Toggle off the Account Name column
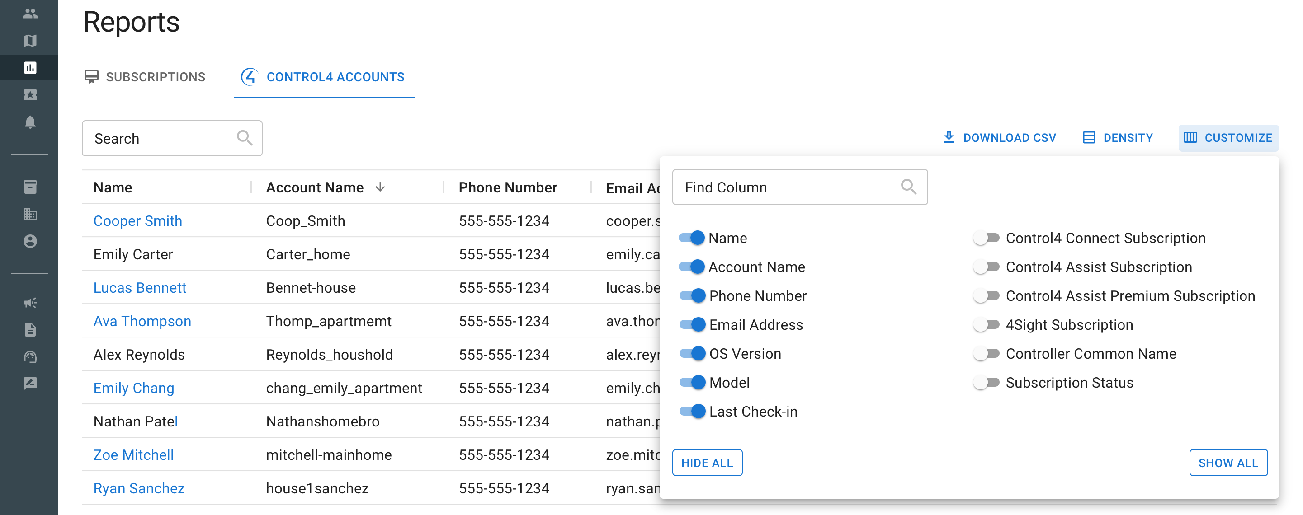Viewport: 1303px width, 515px height. [x=692, y=267]
